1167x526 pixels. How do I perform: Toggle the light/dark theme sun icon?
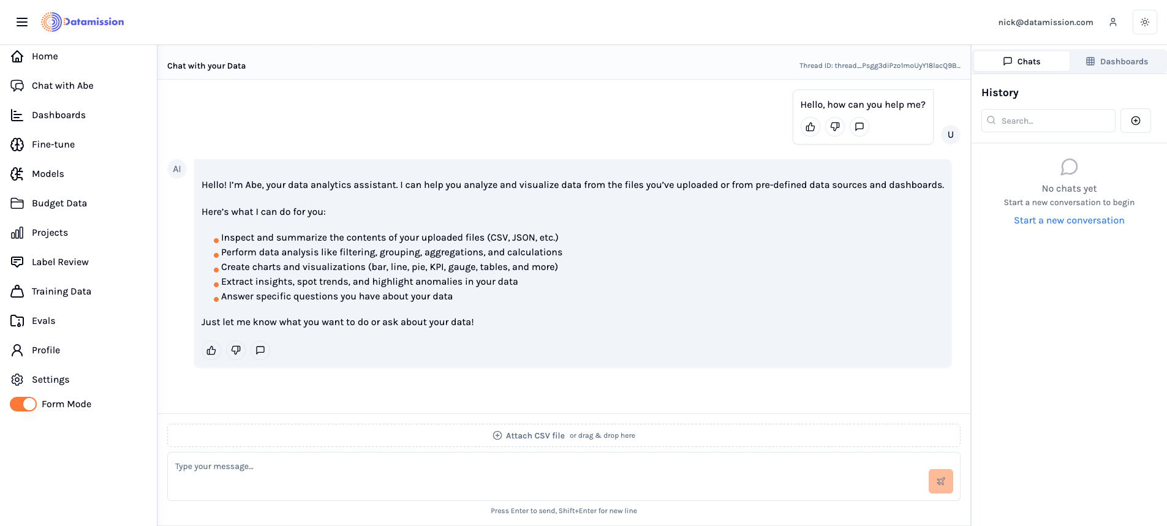click(x=1144, y=22)
